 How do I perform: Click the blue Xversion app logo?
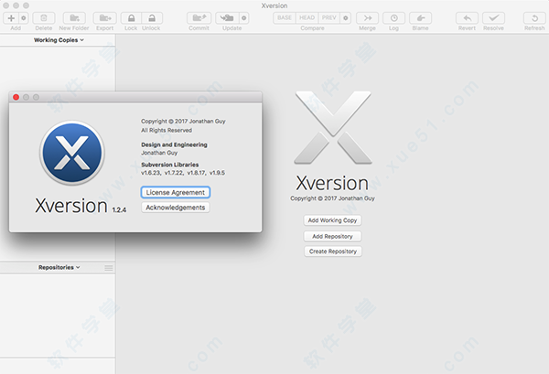click(x=72, y=153)
